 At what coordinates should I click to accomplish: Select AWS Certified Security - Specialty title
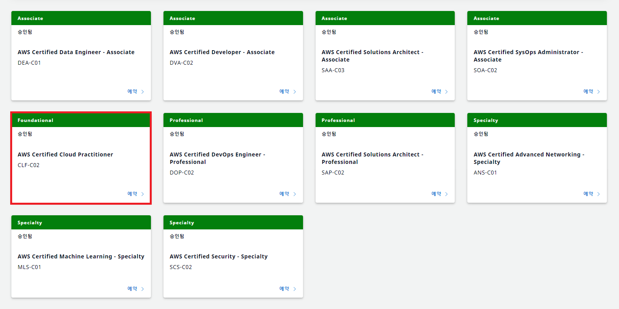(x=219, y=256)
